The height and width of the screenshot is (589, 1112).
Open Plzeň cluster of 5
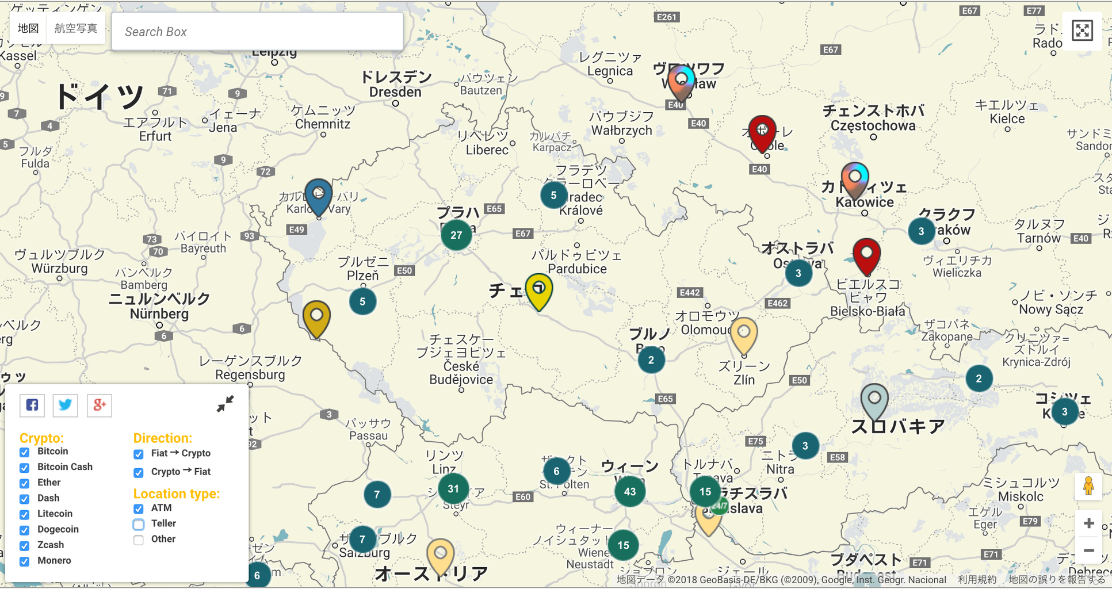362,301
